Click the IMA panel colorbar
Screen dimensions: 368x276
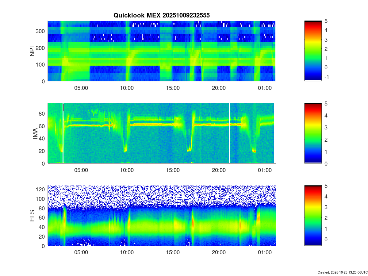point(313,133)
